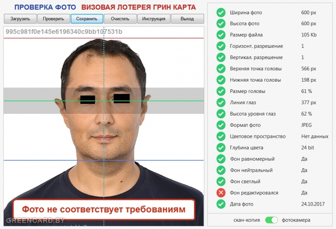Click the Цветовое пространство row label
Image resolution: width=336 pixels, height=229 pixels.
[x=257, y=136]
